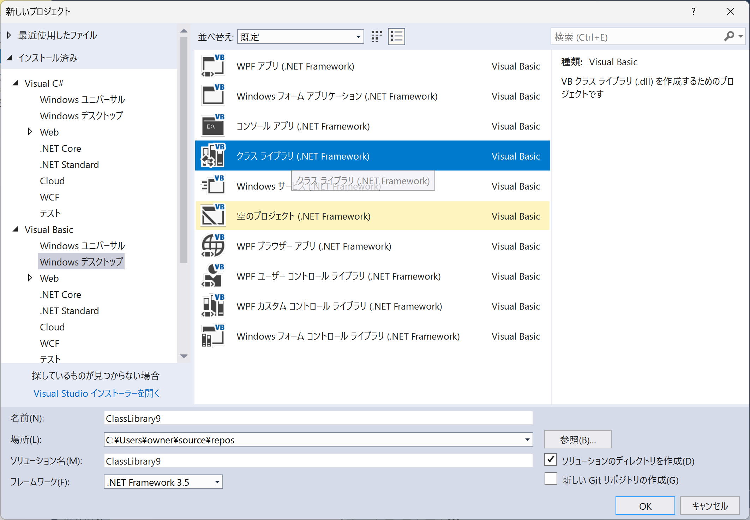This screenshot has width=750, height=520.
Task: Select Cloud under Visual Basic
Action: pyautogui.click(x=52, y=327)
